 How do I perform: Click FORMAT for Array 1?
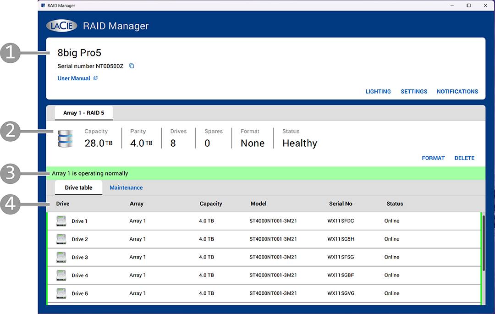coord(433,158)
